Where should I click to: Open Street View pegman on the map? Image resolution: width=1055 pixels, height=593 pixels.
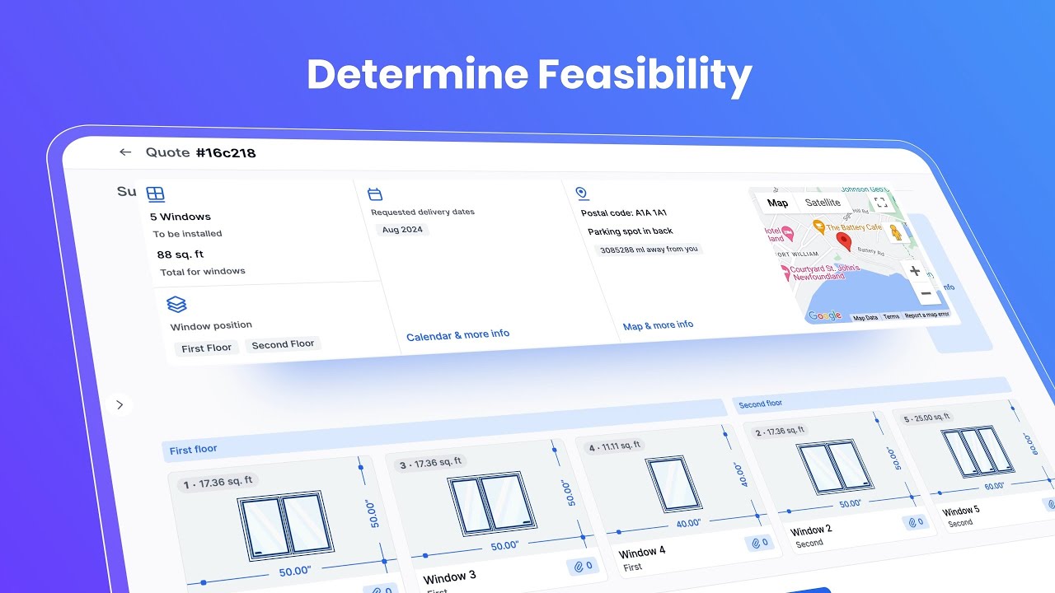[897, 233]
